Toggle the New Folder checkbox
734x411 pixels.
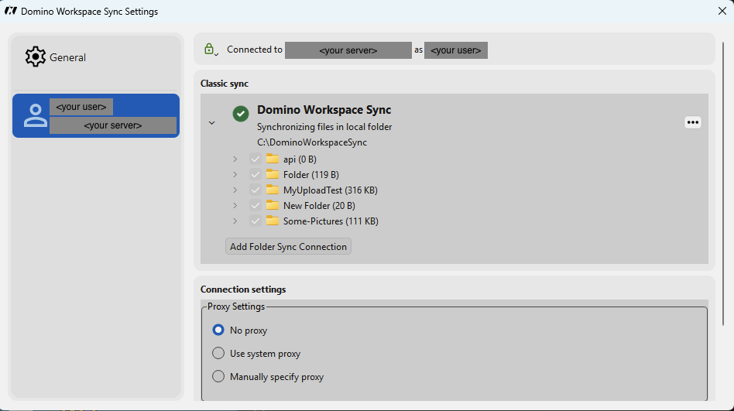256,206
